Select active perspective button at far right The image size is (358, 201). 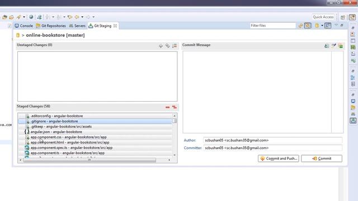pos(352,17)
